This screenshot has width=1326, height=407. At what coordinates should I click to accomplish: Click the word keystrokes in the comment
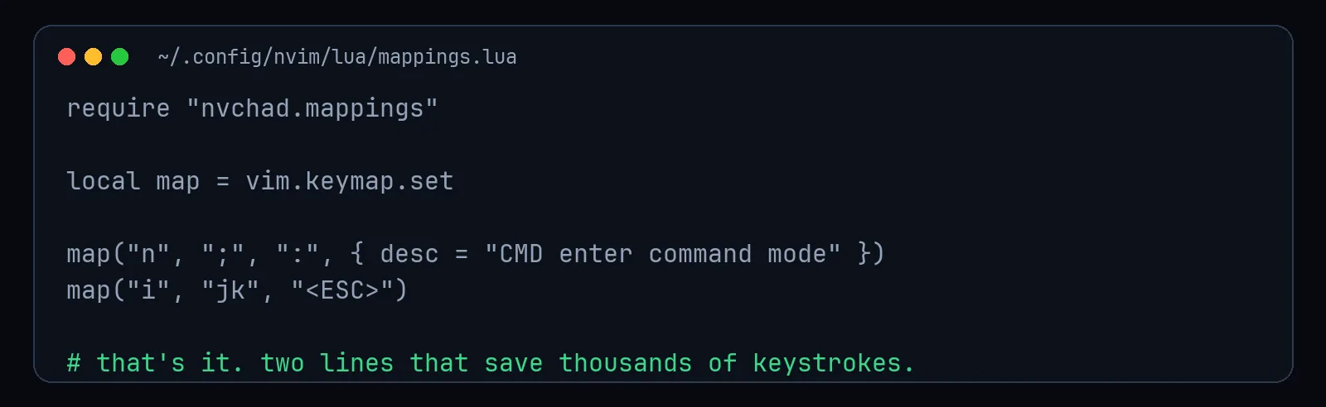(827, 363)
